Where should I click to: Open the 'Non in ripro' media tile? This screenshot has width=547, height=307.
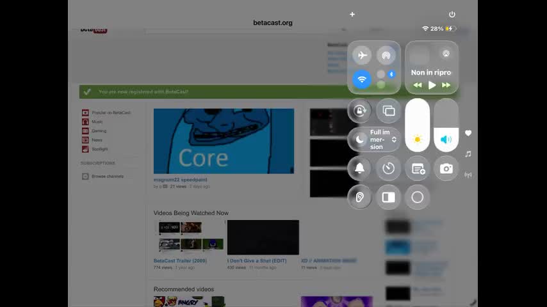pyautogui.click(x=432, y=67)
